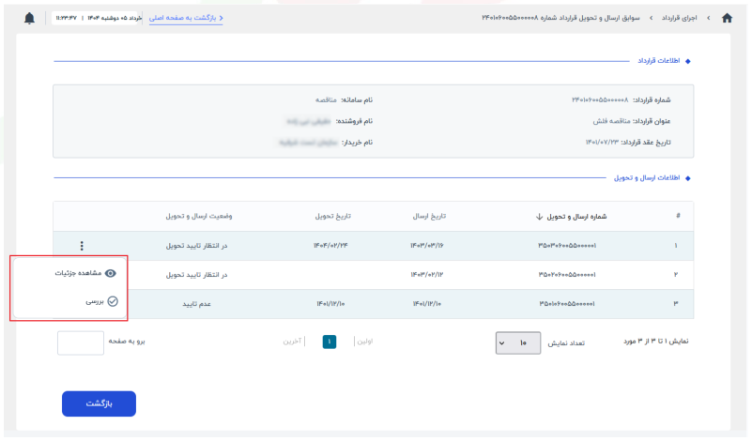Viewport: 752px width, 441px height.
Task: Go to the home page via house icon
Action: 727,18
